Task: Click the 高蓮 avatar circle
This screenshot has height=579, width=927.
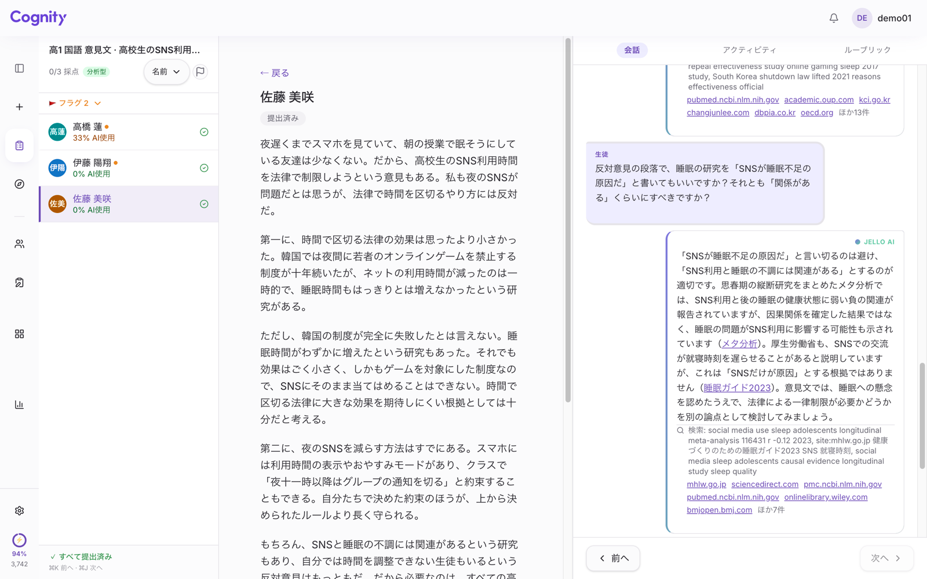Action: click(57, 132)
